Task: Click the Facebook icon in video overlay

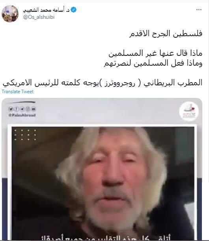Action: point(16,109)
